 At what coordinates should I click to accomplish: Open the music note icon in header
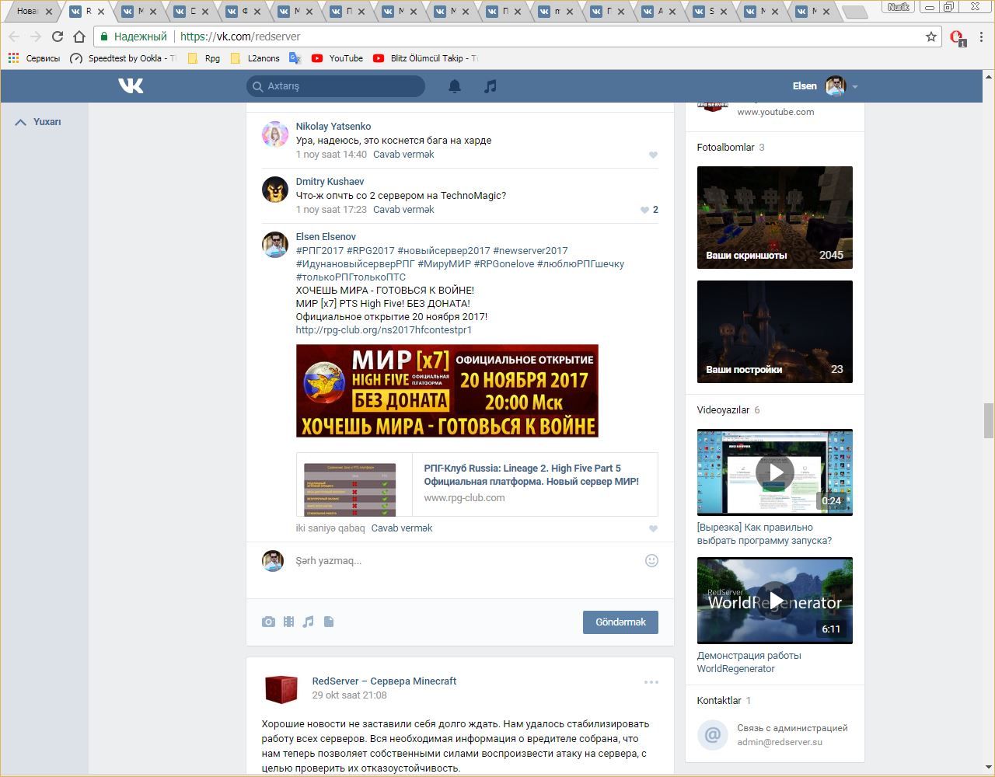point(490,86)
